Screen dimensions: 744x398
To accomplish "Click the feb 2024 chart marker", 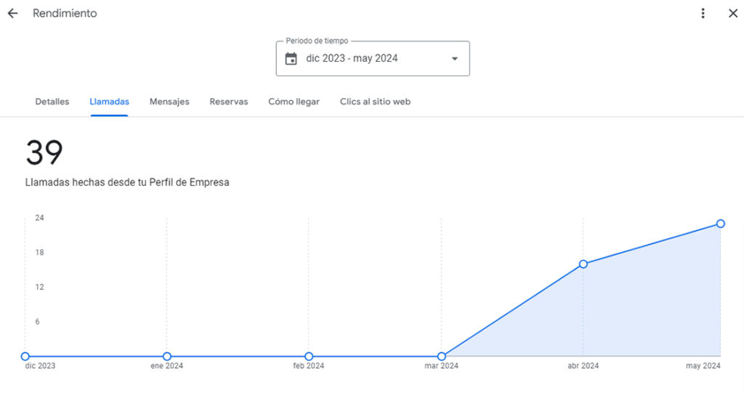I will 309,357.
